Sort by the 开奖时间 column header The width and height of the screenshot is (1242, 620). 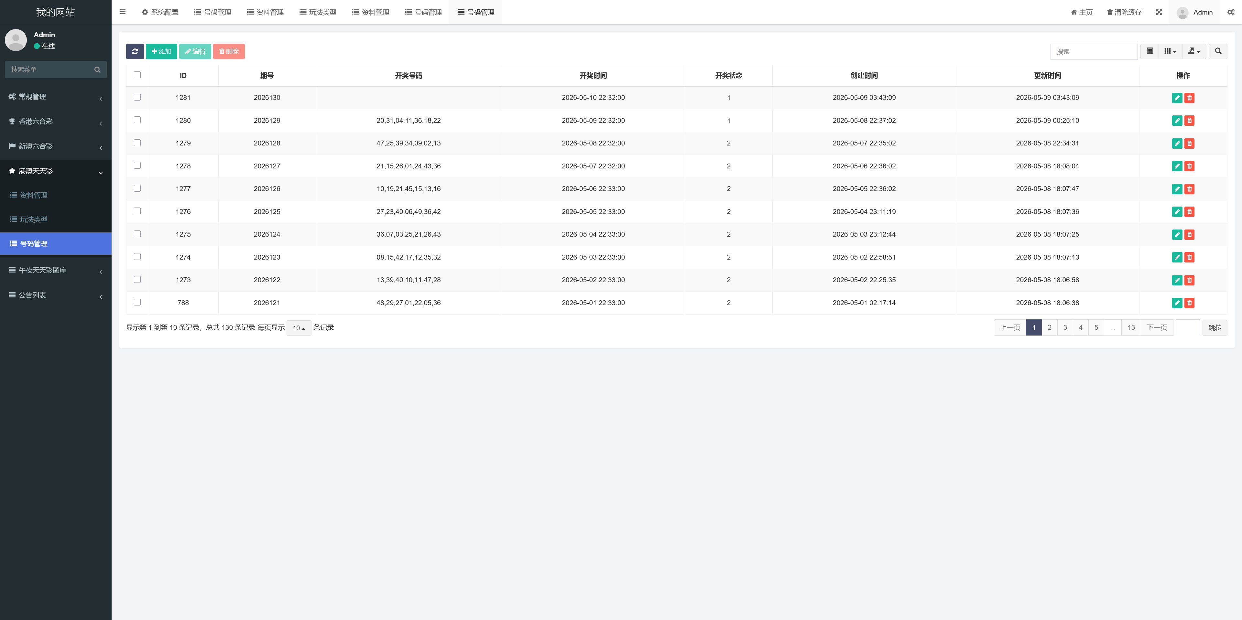[x=593, y=76]
